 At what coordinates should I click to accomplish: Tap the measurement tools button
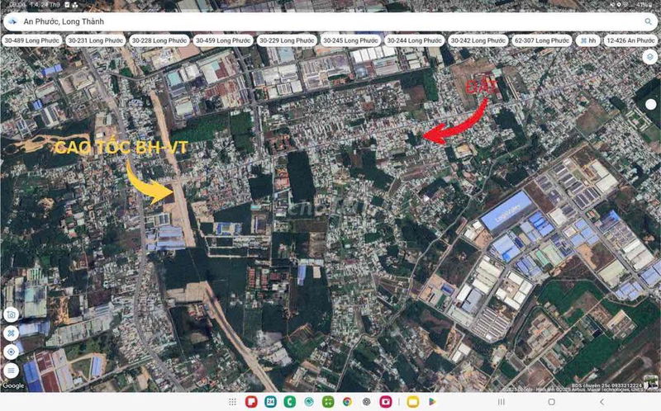click(x=11, y=333)
